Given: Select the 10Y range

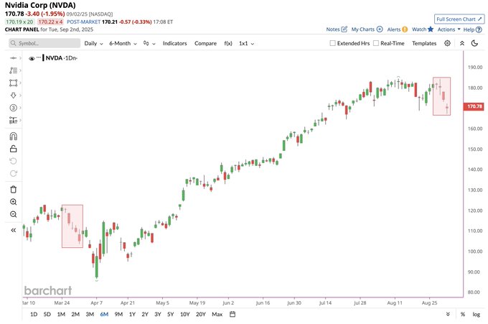Looking at the screenshot, I should [x=185, y=315].
